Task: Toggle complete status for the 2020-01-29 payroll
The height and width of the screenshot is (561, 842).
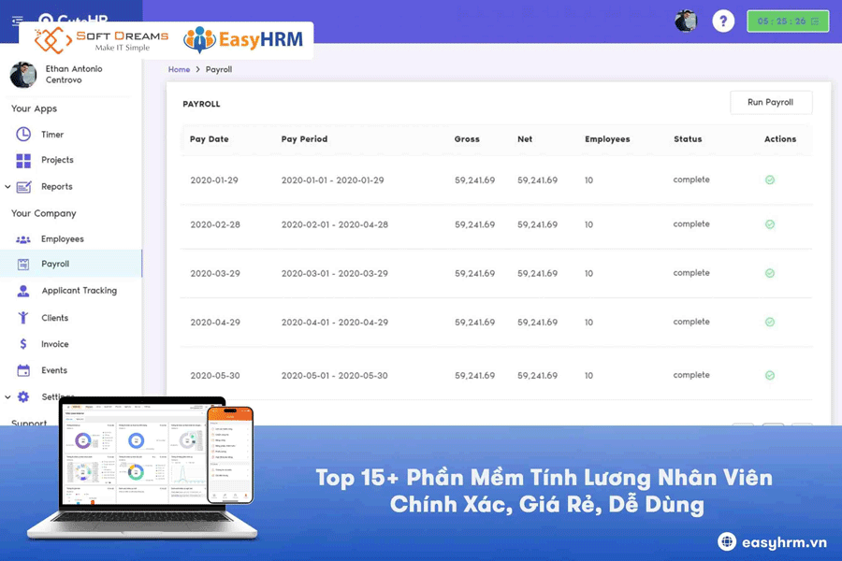Action: 769,180
